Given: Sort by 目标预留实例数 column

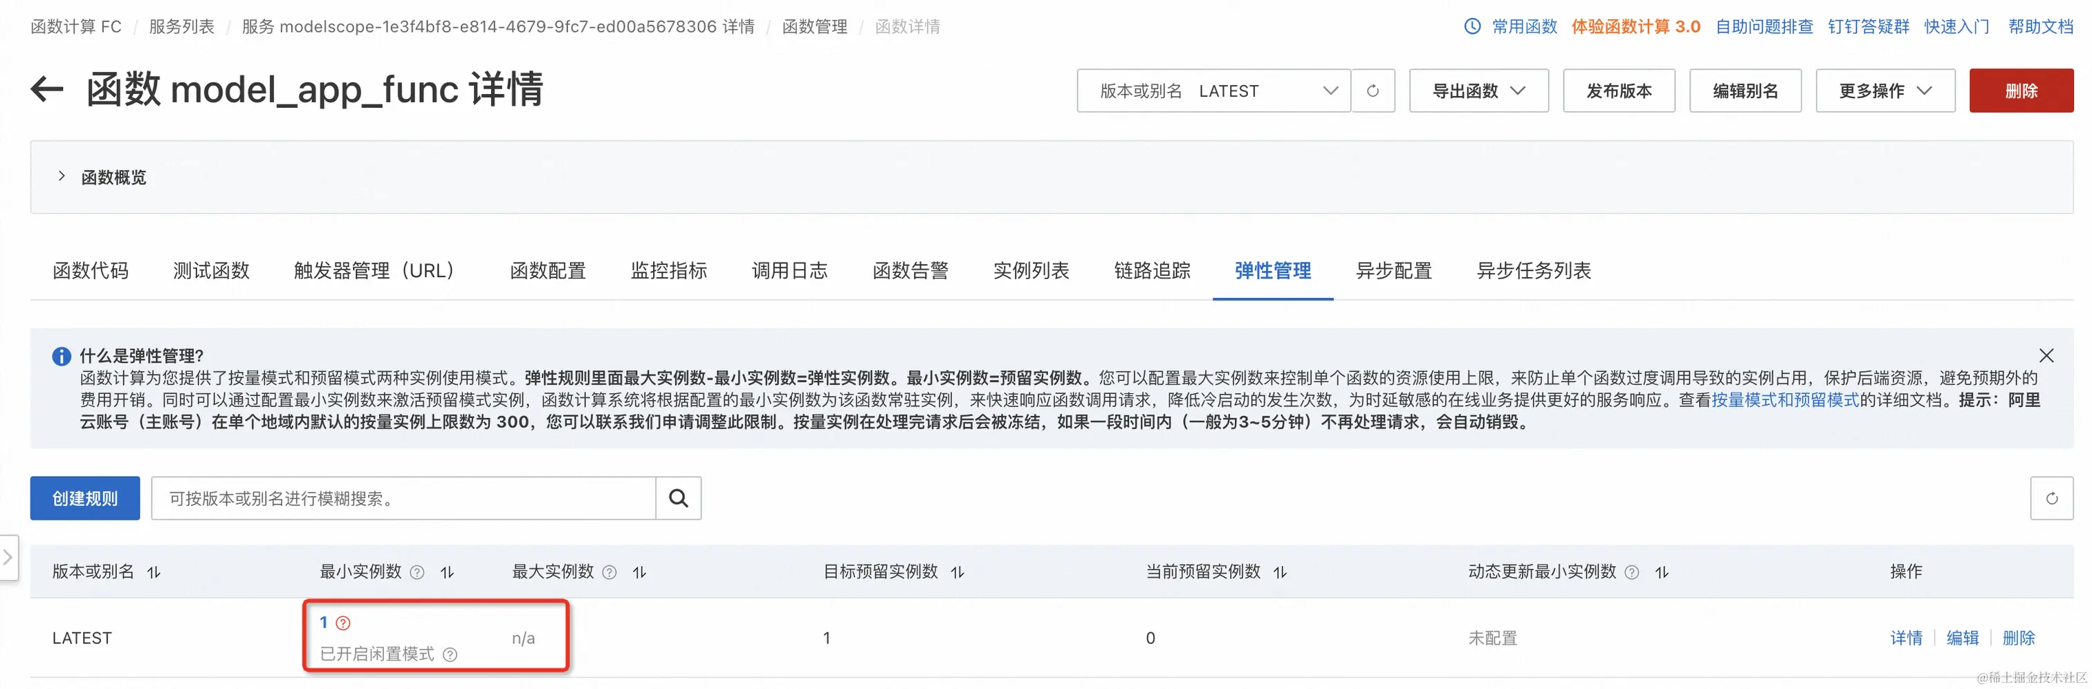Looking at the screenshot, I should 957,572.
